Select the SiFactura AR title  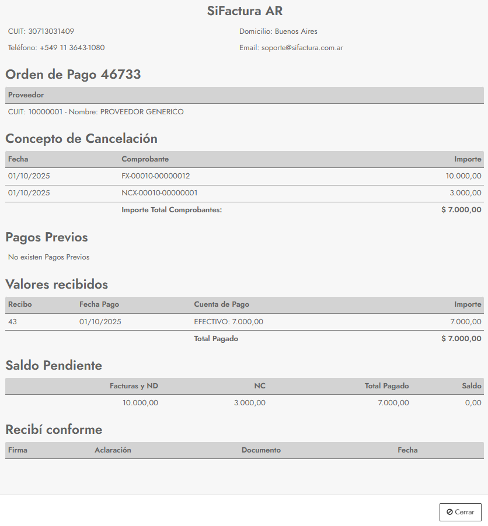pos(245,11)
